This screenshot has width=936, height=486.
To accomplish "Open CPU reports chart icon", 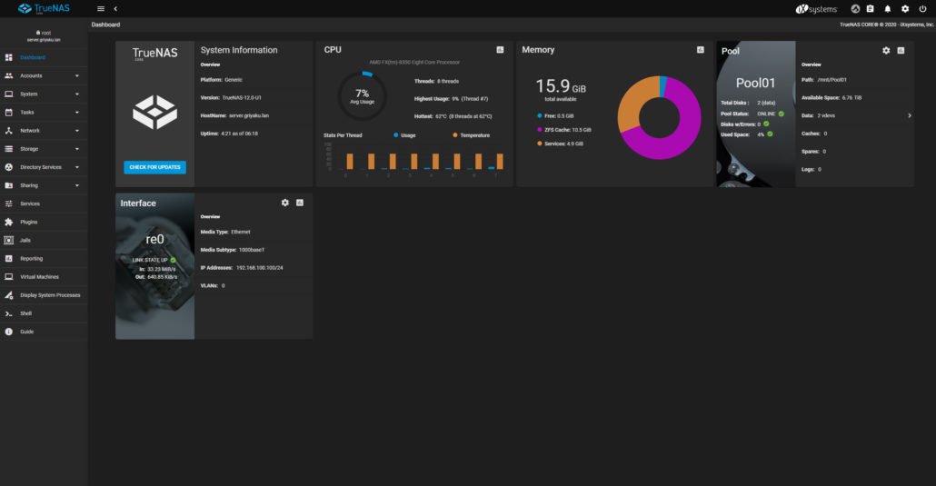I will 500,50.
